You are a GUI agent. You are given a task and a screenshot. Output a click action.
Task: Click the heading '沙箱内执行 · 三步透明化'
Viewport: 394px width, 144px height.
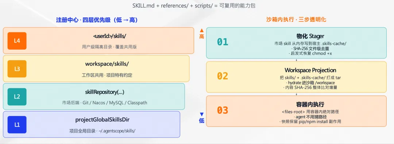point(296,20)
